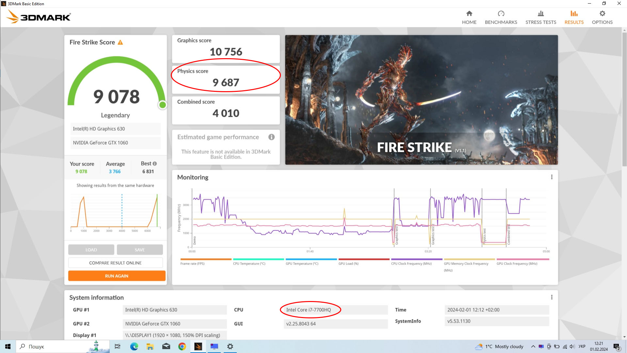This screenshot has height=353, width=627.
Task: Click the Time value 2024-02-01 12:12 field
Action: (496, 310)
